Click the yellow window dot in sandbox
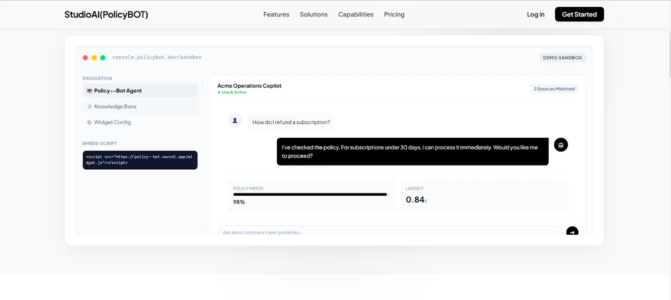Screen dimensions: 671x300 pyautogui.click(x=94, y=58)
